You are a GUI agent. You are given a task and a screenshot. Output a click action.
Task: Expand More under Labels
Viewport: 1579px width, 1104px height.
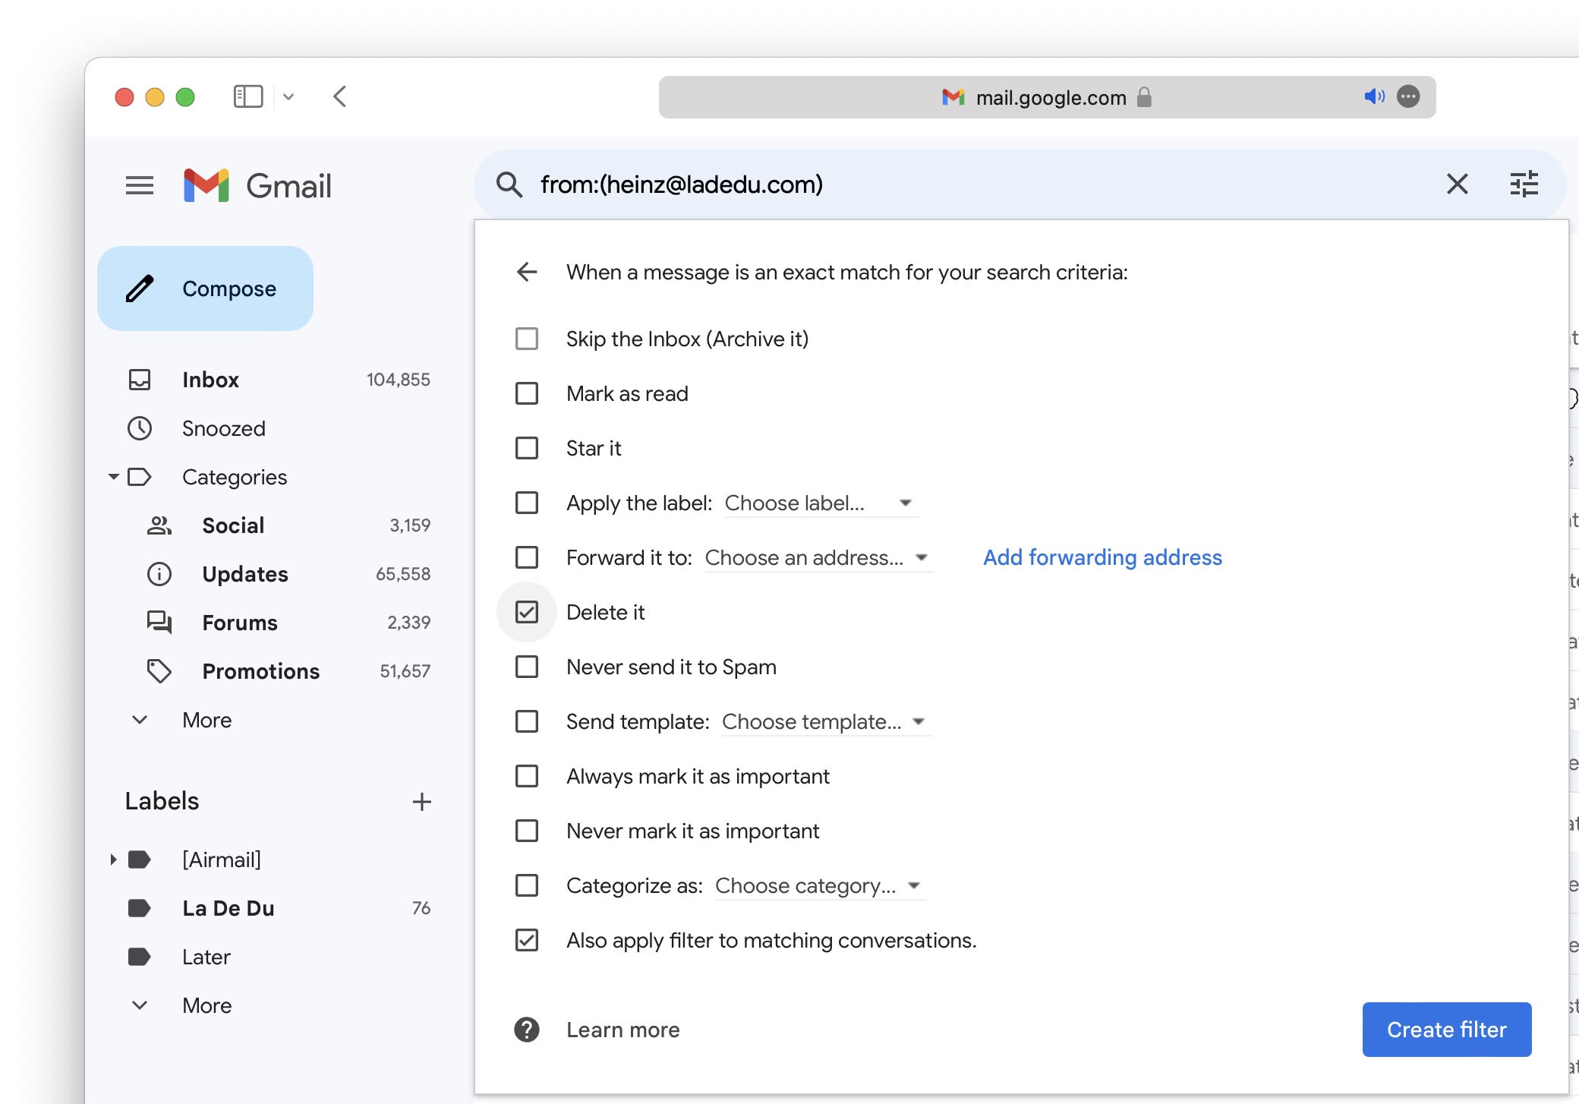click(206, 1005)
